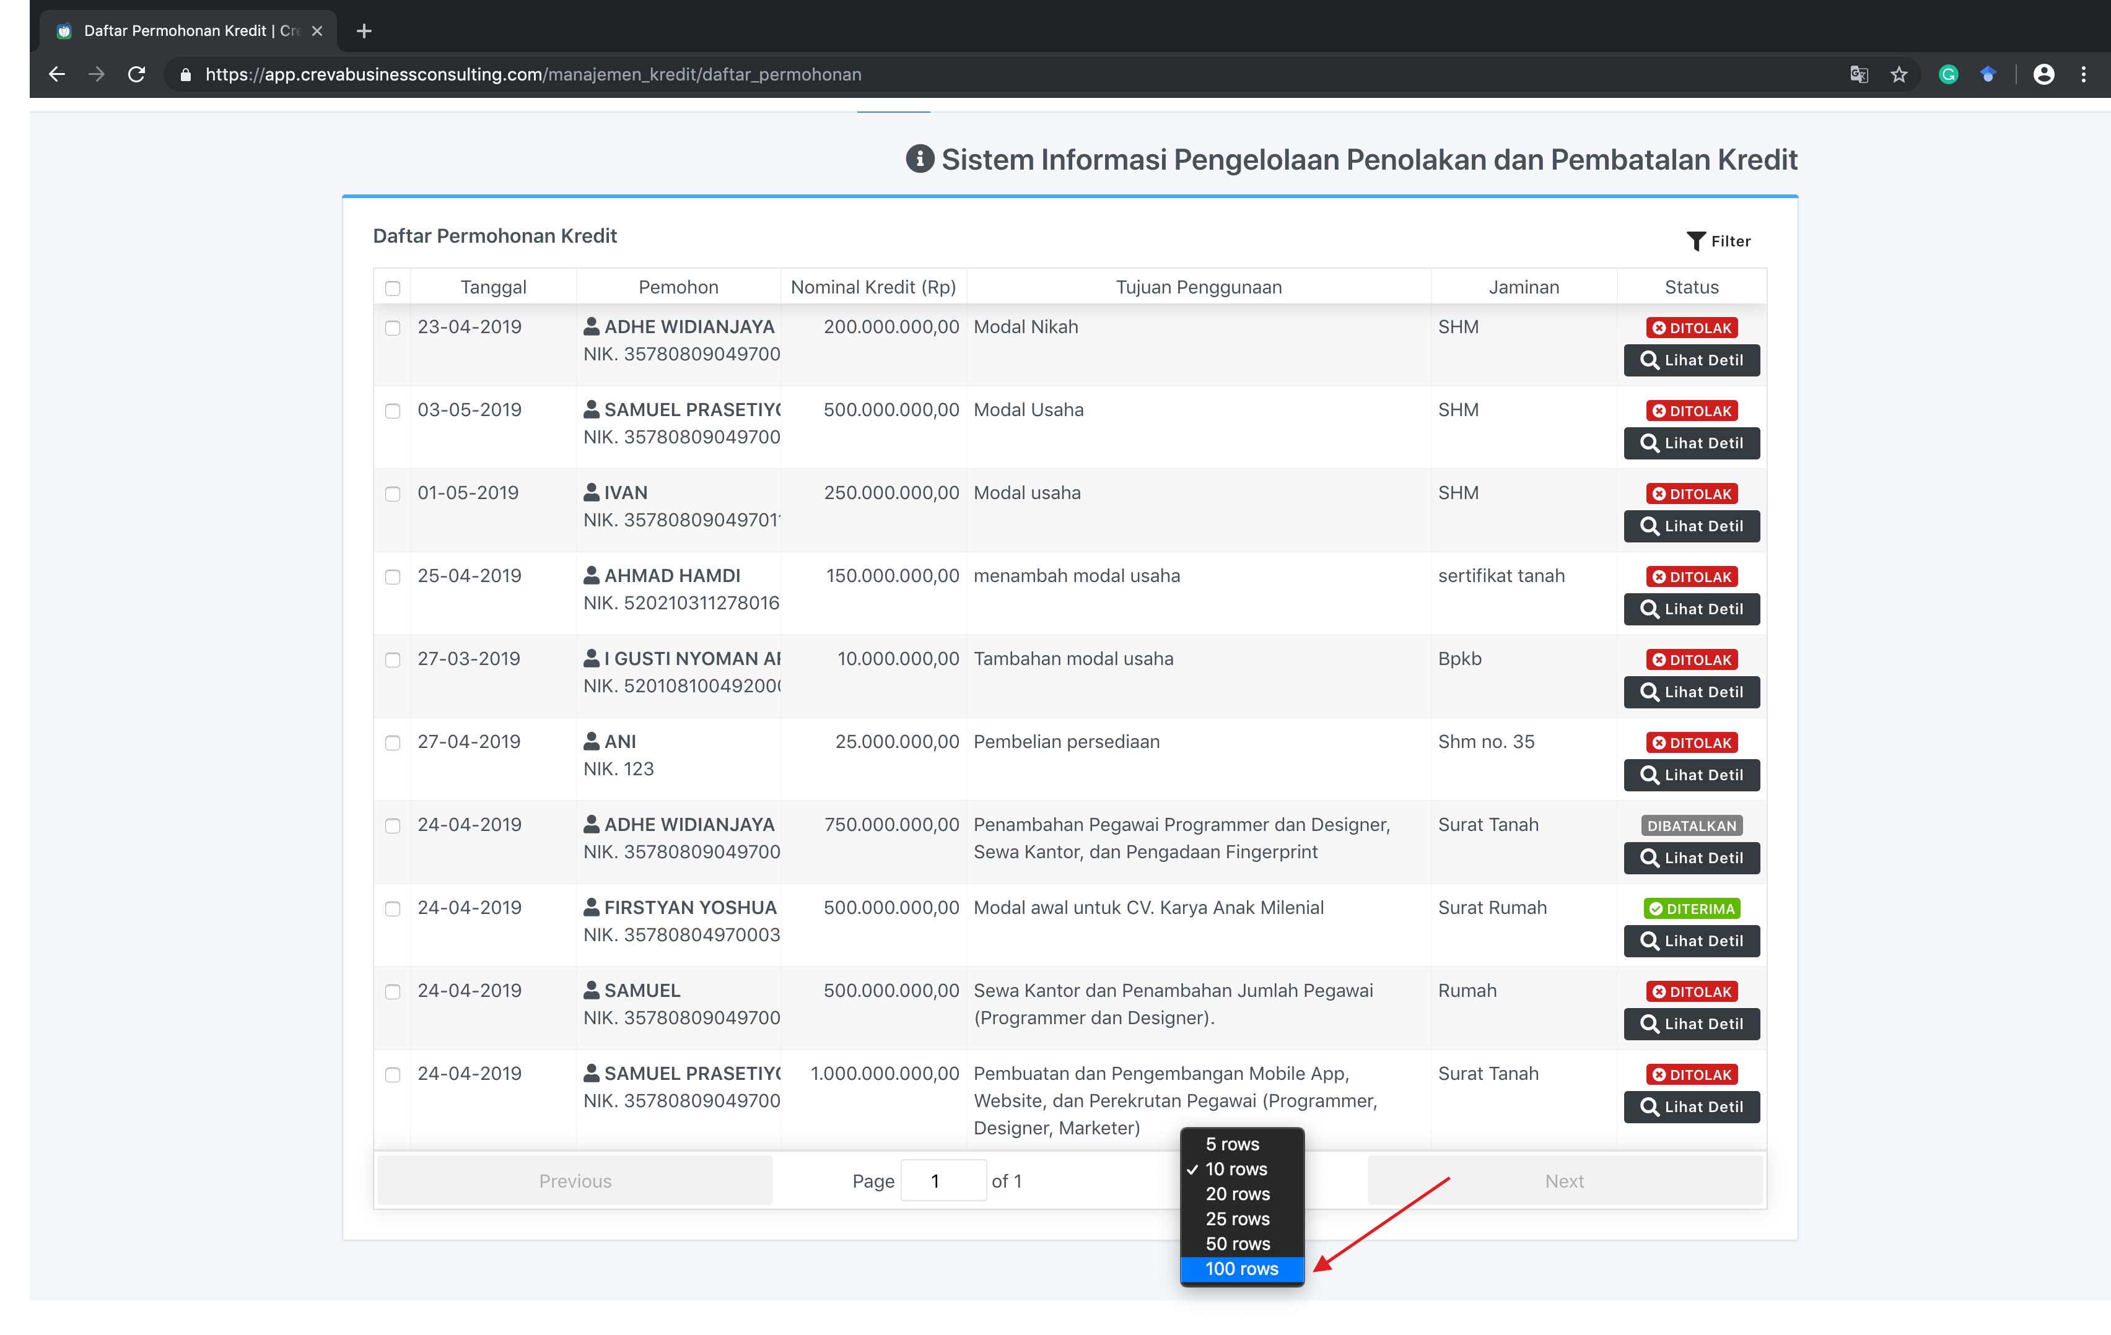Click the browser back arrow
2111x1335 pixels.
[x=57, y=74]
